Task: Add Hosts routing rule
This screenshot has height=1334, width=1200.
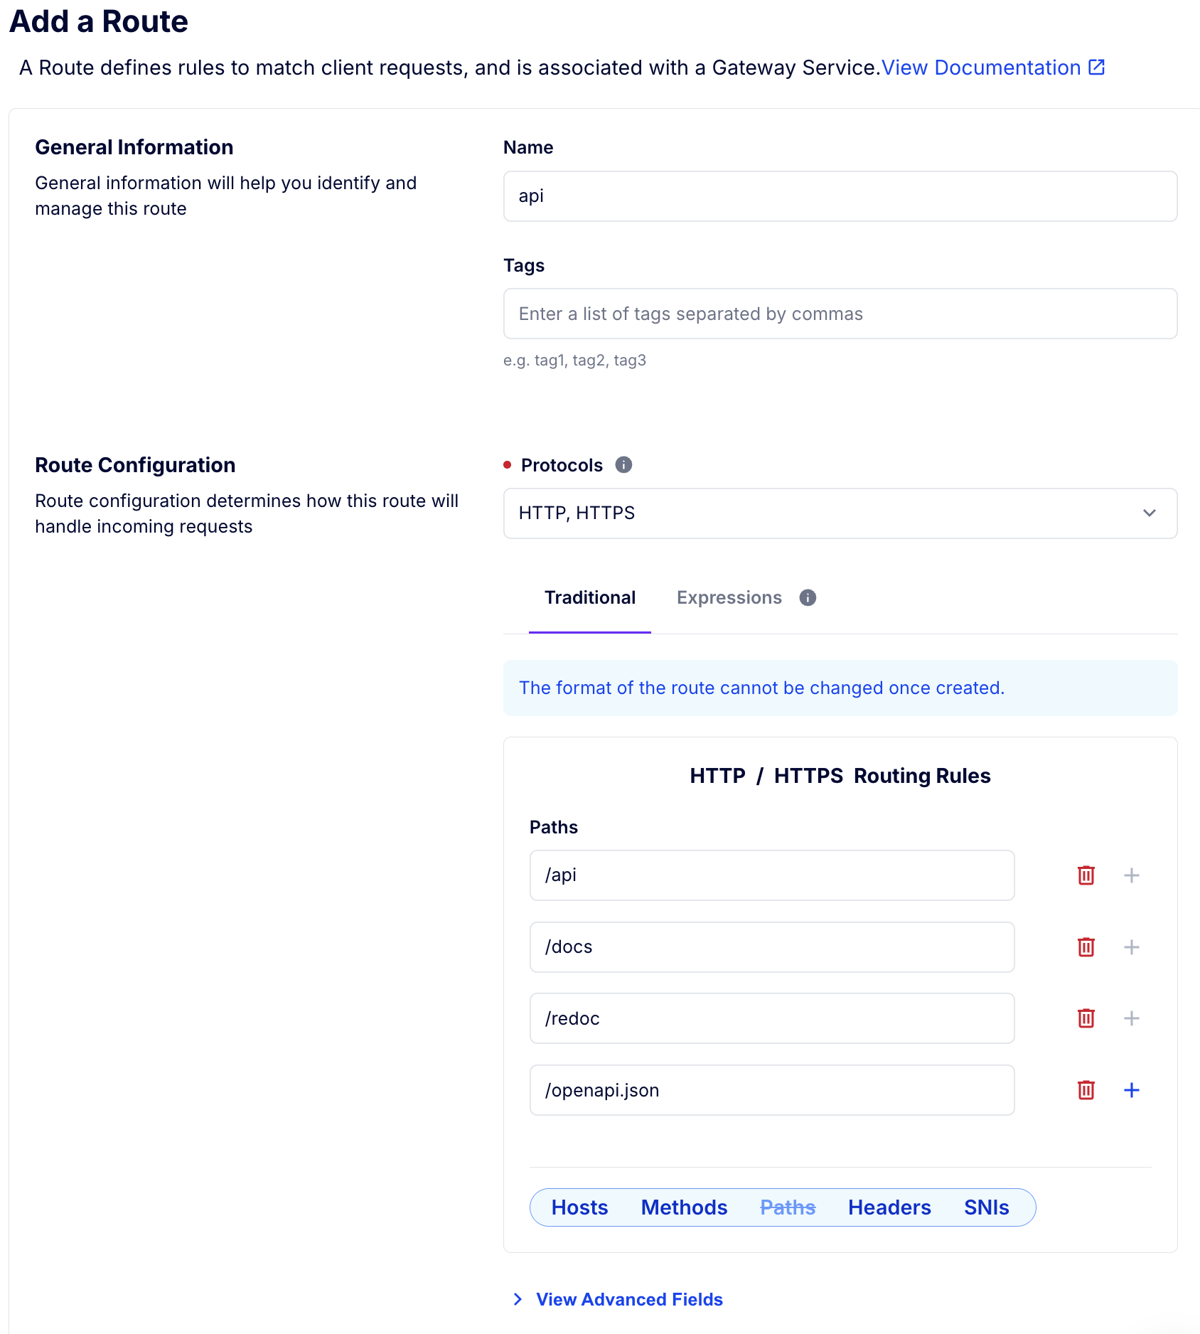Action: [579, 1207]
